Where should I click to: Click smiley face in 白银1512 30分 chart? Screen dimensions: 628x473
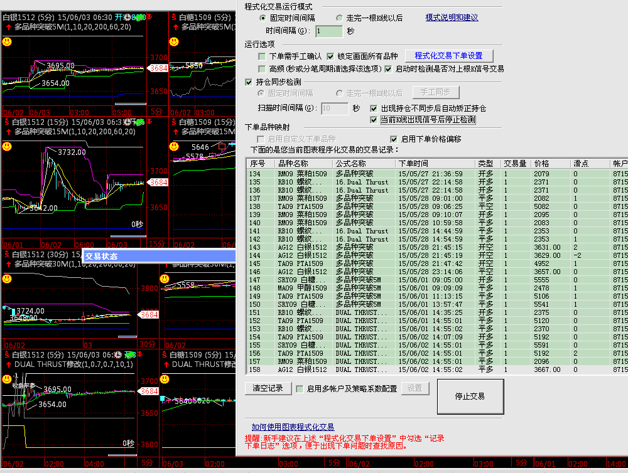(x=7, y=279)
